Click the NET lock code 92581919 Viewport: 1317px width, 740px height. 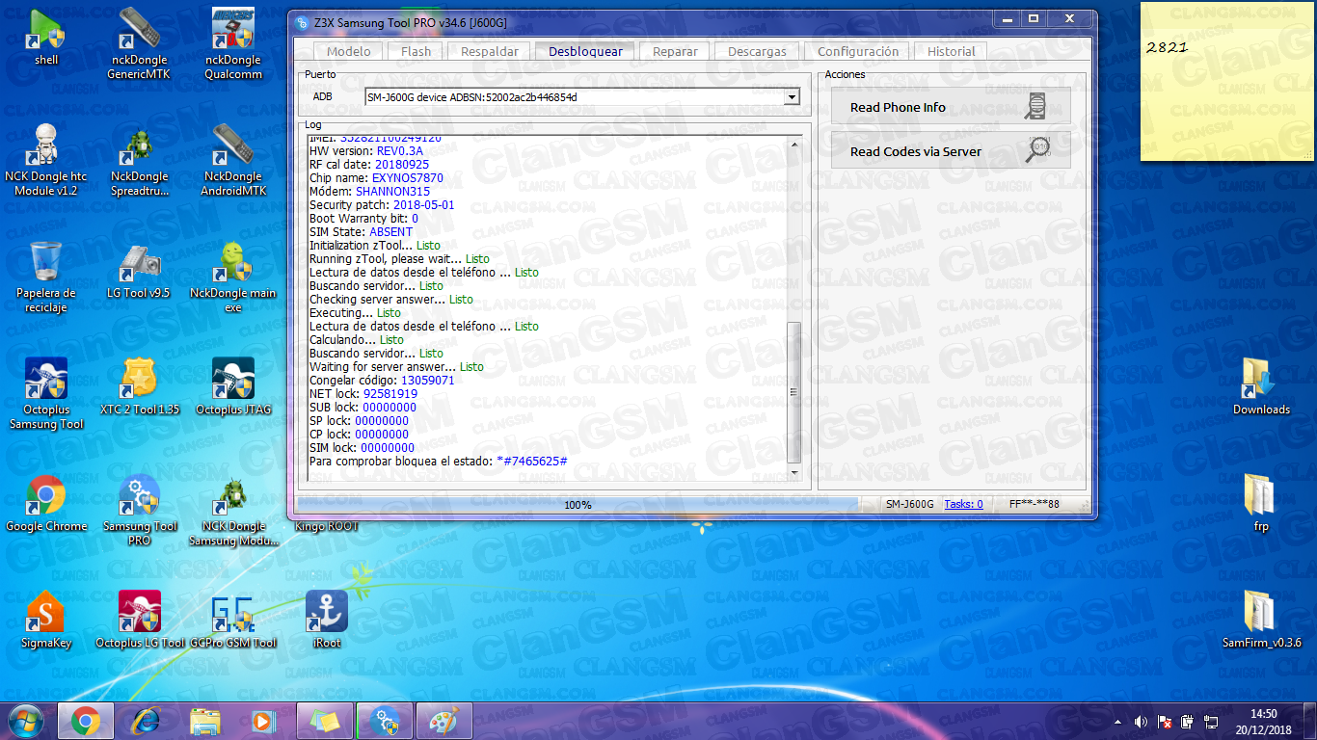tap(390, 394)
